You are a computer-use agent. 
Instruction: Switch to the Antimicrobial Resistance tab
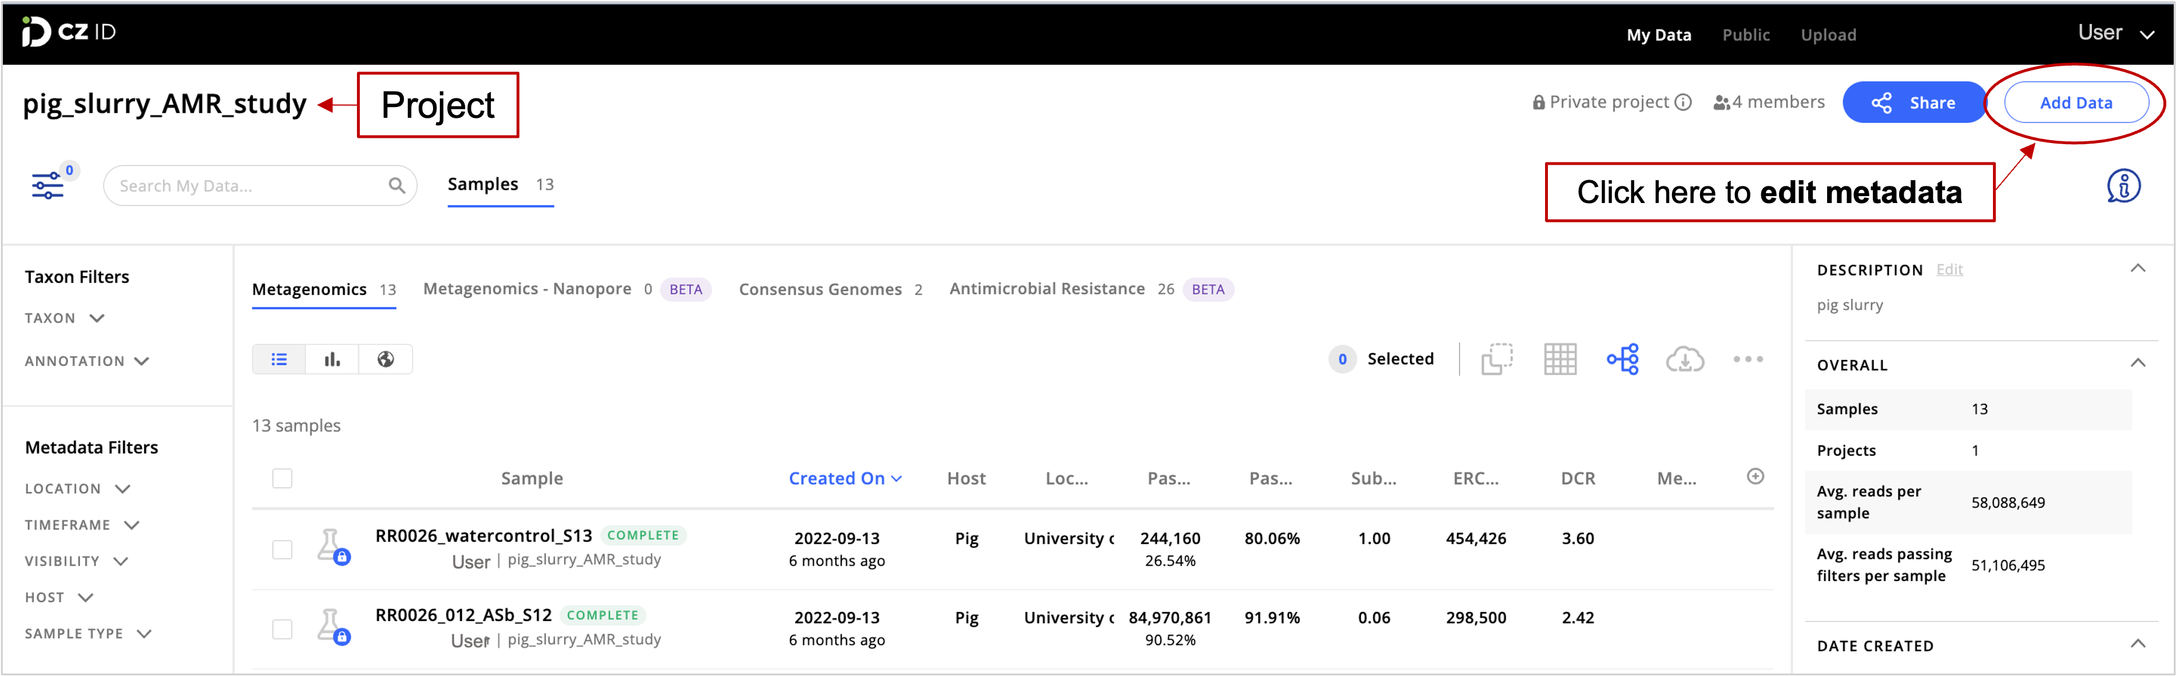coord(1047,288)
